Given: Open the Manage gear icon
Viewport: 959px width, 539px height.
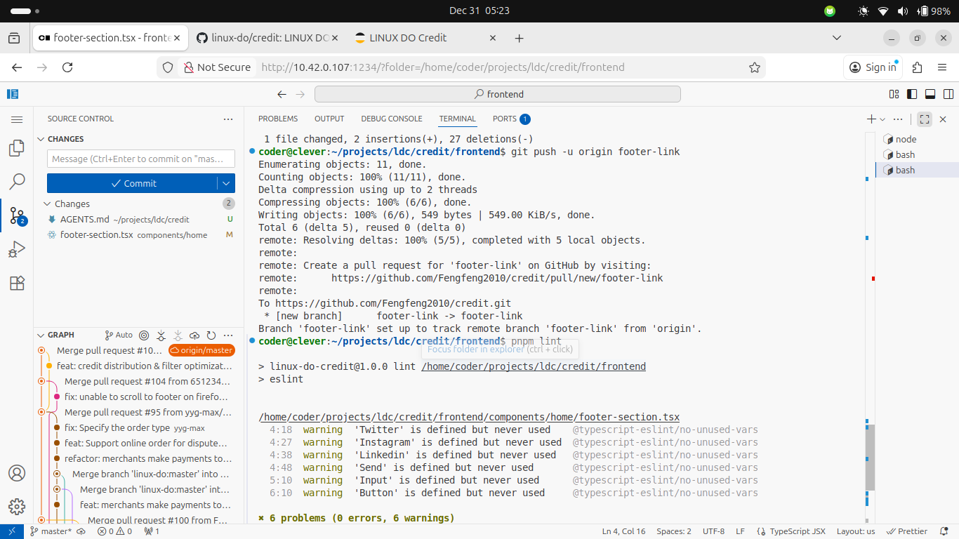Looking at the screenshot, I should [17, 507].
